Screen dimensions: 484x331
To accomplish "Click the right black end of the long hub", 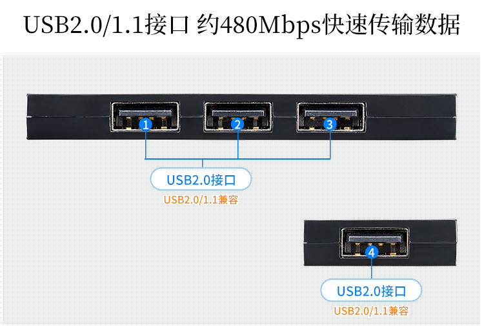I will (x=412, y=117).
